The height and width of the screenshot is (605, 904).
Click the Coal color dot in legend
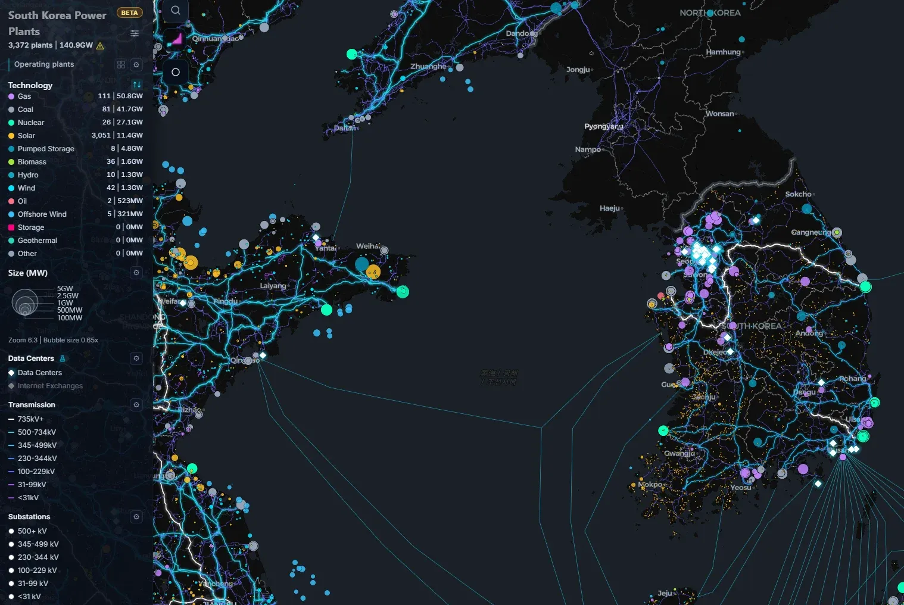[x=11, y=110]
